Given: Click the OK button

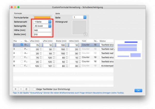Looking at the screenshot, I should pyautogui.click(x=138, y=90).
